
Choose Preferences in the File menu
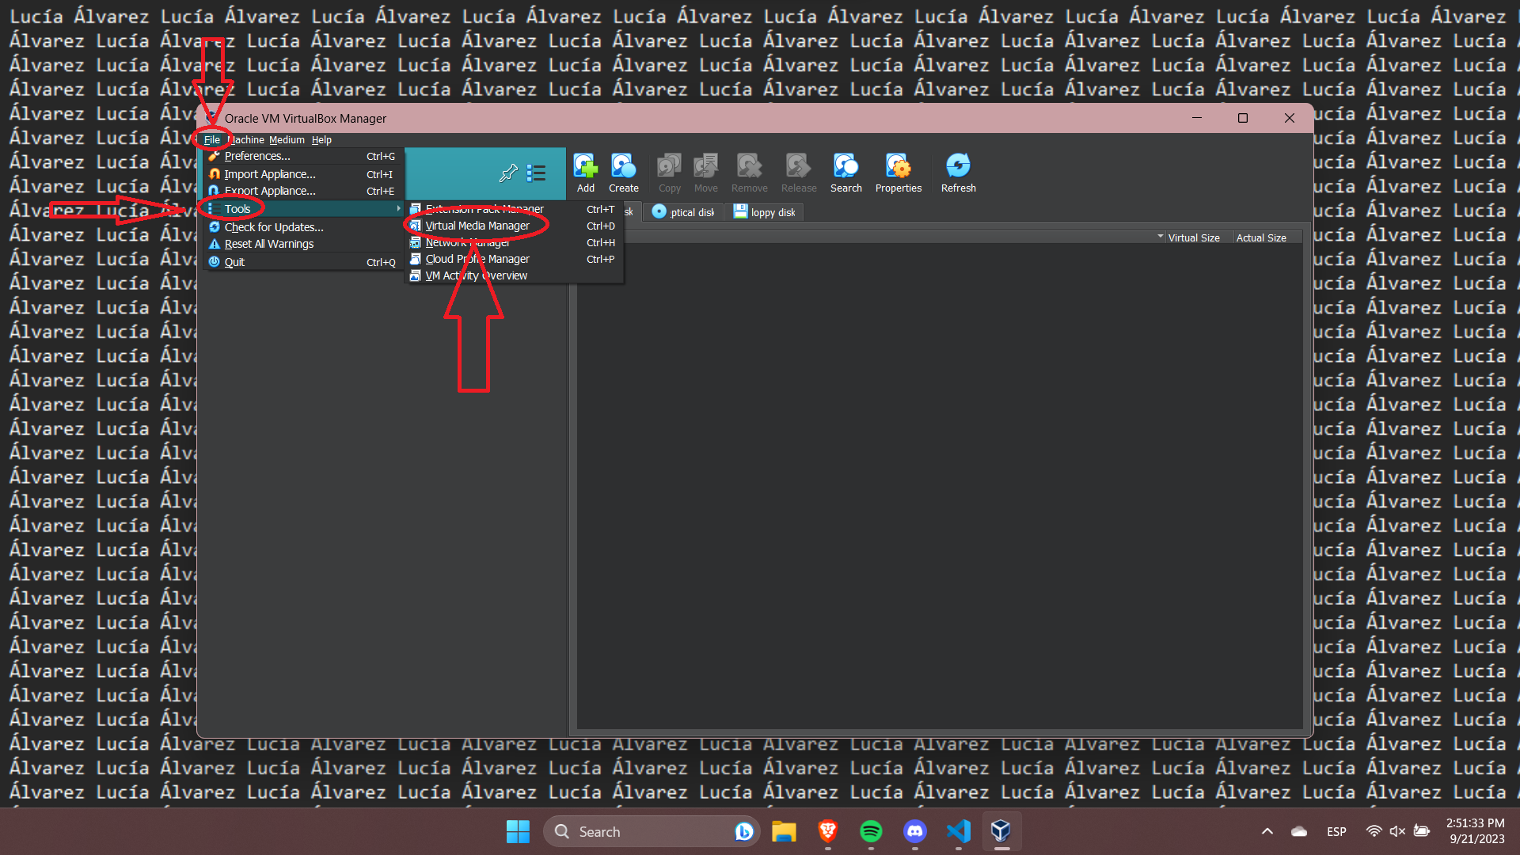point(257,156)
